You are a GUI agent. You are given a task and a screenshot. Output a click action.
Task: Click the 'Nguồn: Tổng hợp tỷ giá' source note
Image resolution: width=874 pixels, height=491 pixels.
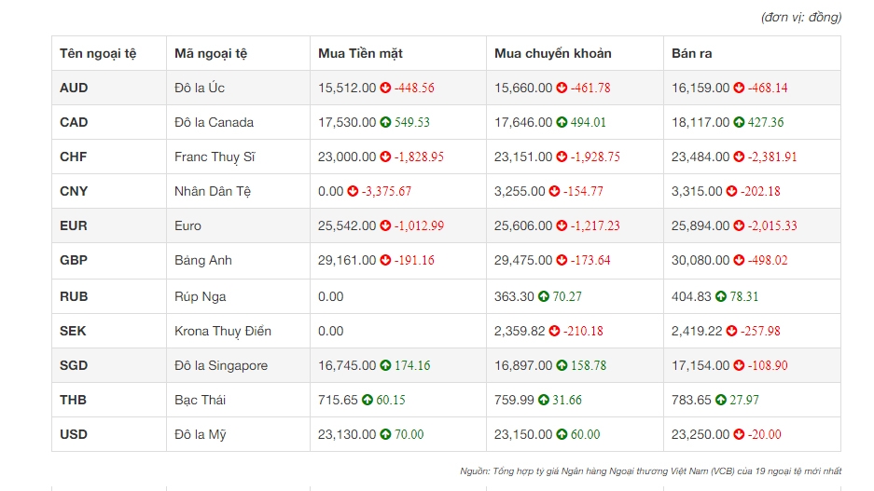tap(650, 471)
